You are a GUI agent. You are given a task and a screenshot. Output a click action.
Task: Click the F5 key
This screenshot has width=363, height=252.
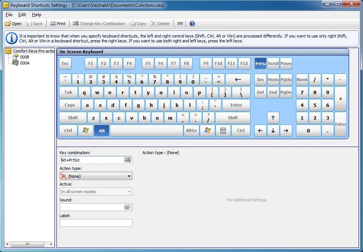coord(148,63)
